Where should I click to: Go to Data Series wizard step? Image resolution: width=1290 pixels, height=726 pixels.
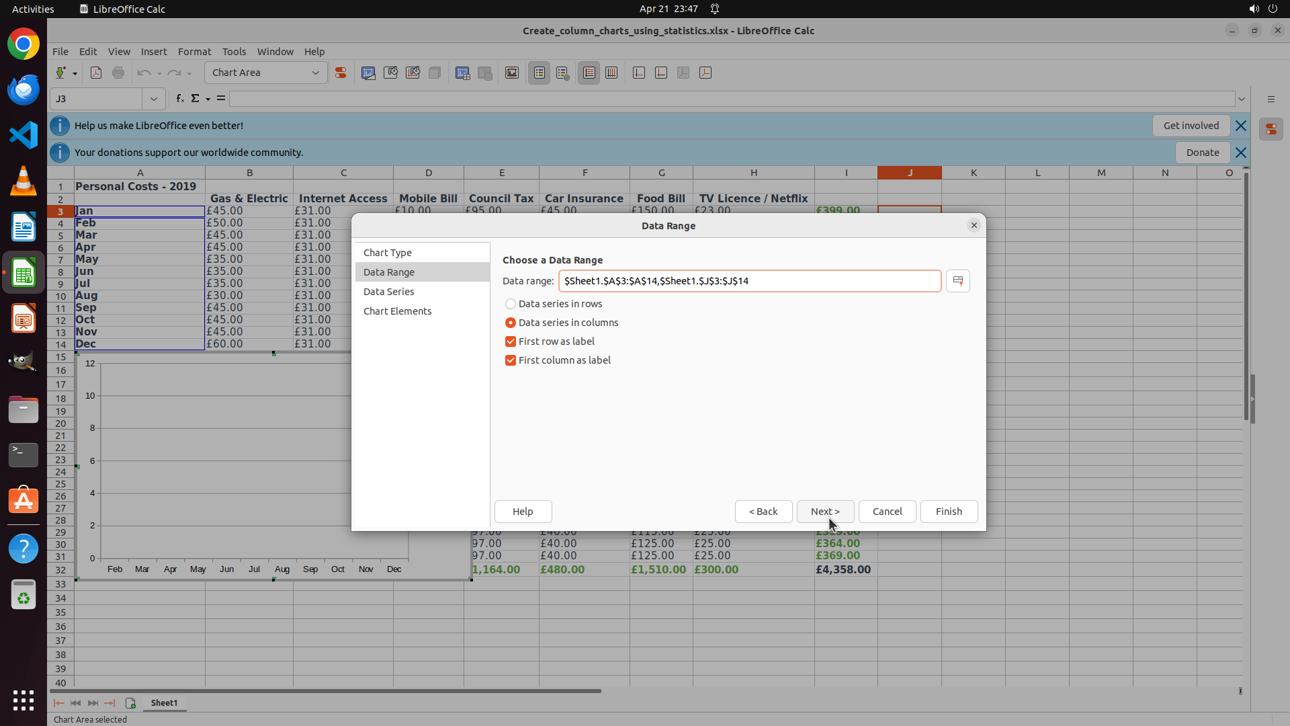point(388,292)
